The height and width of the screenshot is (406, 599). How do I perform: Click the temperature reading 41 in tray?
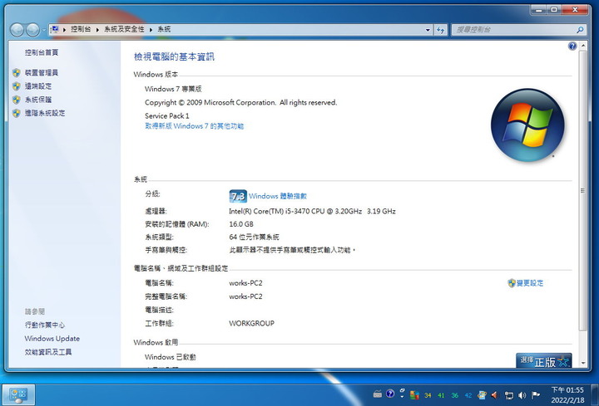pos(441,395)
